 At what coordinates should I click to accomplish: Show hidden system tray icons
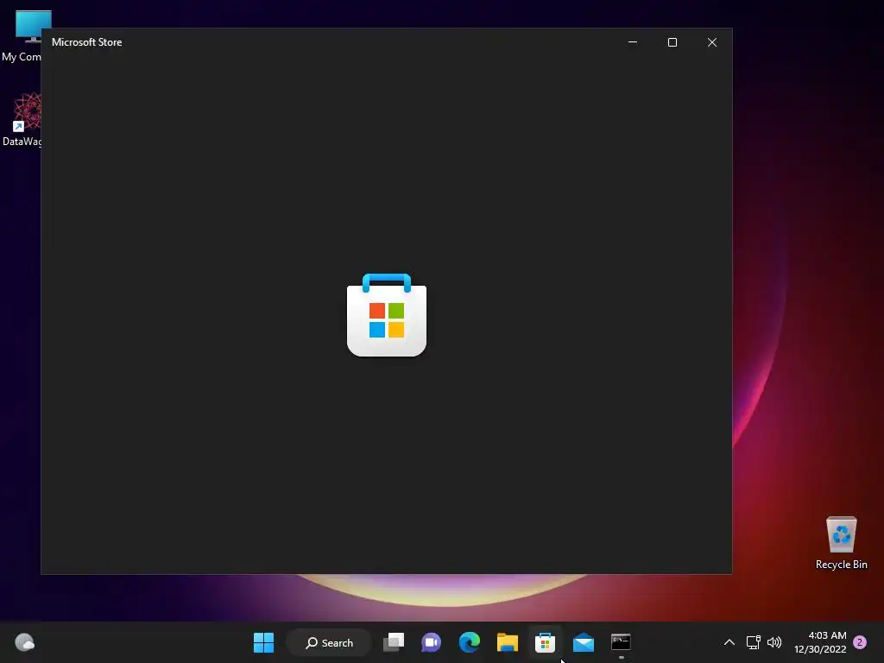[x=729, y=642]
